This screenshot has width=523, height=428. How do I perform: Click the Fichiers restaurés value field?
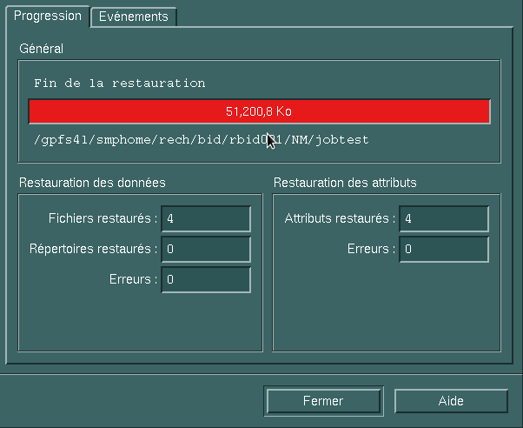207,218
